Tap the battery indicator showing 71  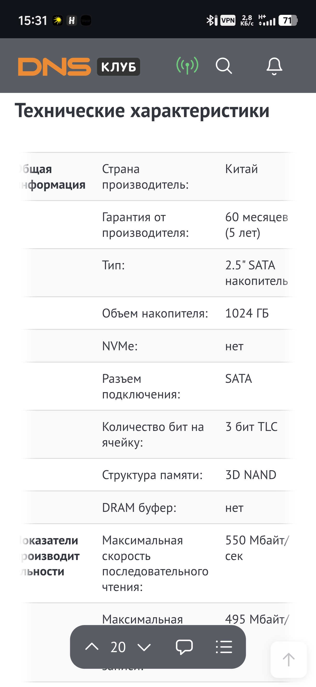(x=288, y=21)
